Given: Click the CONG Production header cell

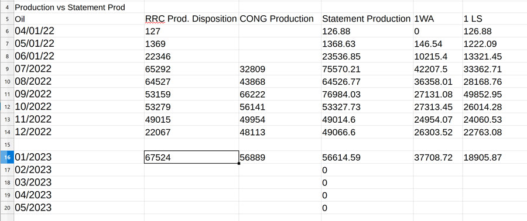Looking at the screenshot, I should [280, 19].
